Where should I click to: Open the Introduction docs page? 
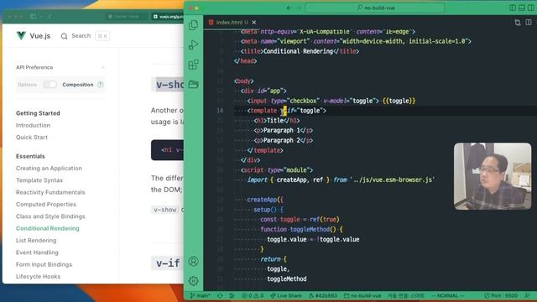[33, 125]
